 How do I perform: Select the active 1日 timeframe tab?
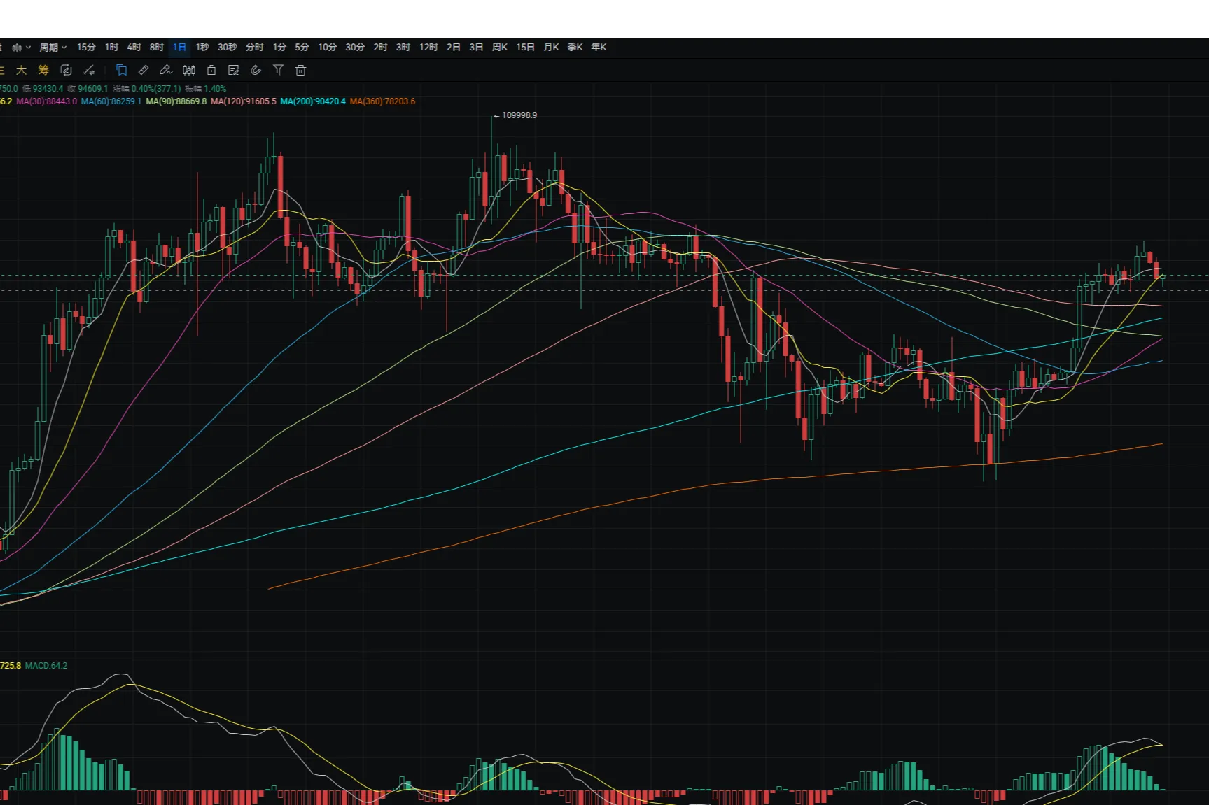(x=179, y=48)
